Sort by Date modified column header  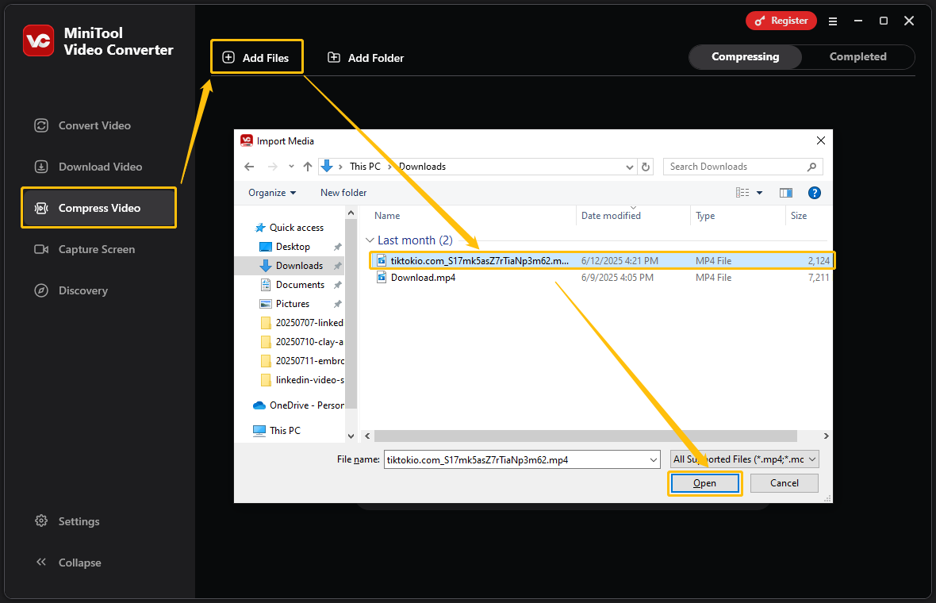(x=611, y=216)
